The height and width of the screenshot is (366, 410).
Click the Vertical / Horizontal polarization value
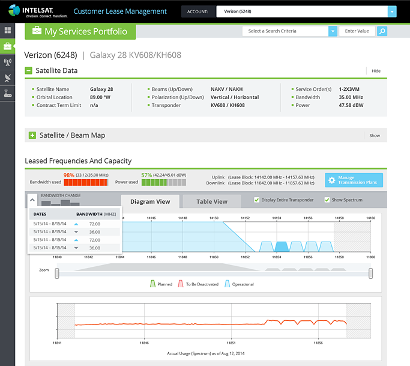(235, 97)
